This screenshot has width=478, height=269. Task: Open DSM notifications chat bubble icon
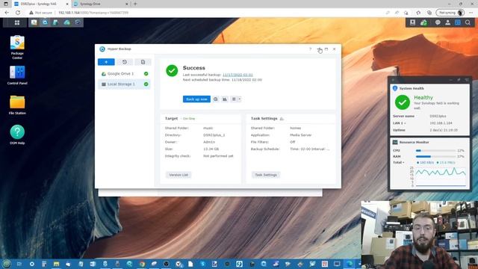[x=438, y=22]
